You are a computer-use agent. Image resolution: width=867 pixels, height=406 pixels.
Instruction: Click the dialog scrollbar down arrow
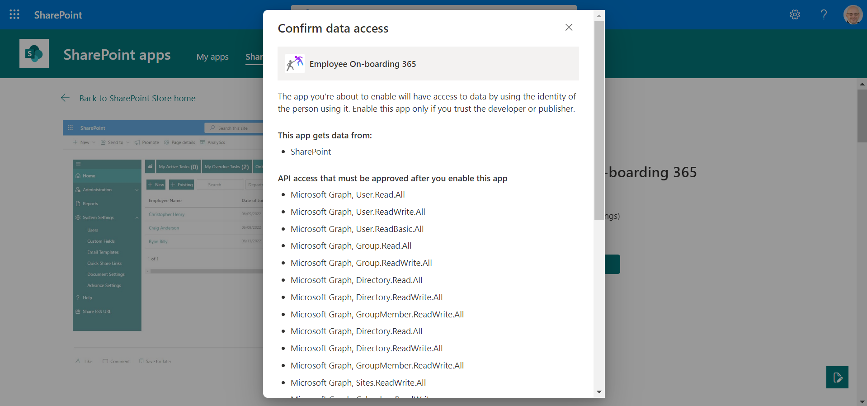(599, 392)
